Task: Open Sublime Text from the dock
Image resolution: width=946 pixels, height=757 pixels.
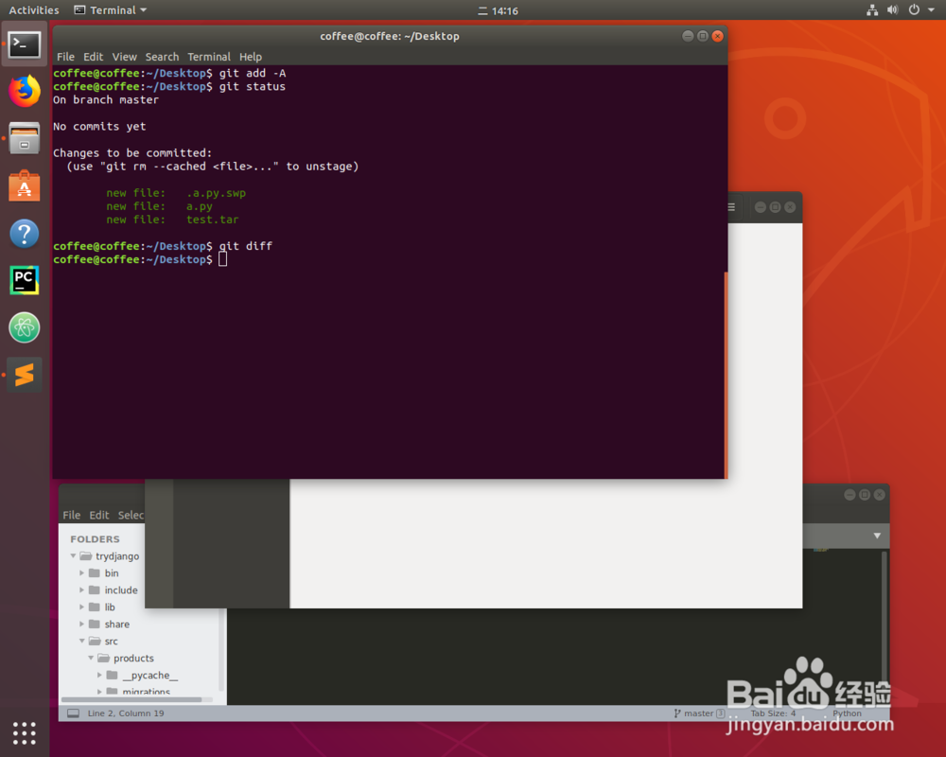Action: pyautogui.click(x=25, y=375)
